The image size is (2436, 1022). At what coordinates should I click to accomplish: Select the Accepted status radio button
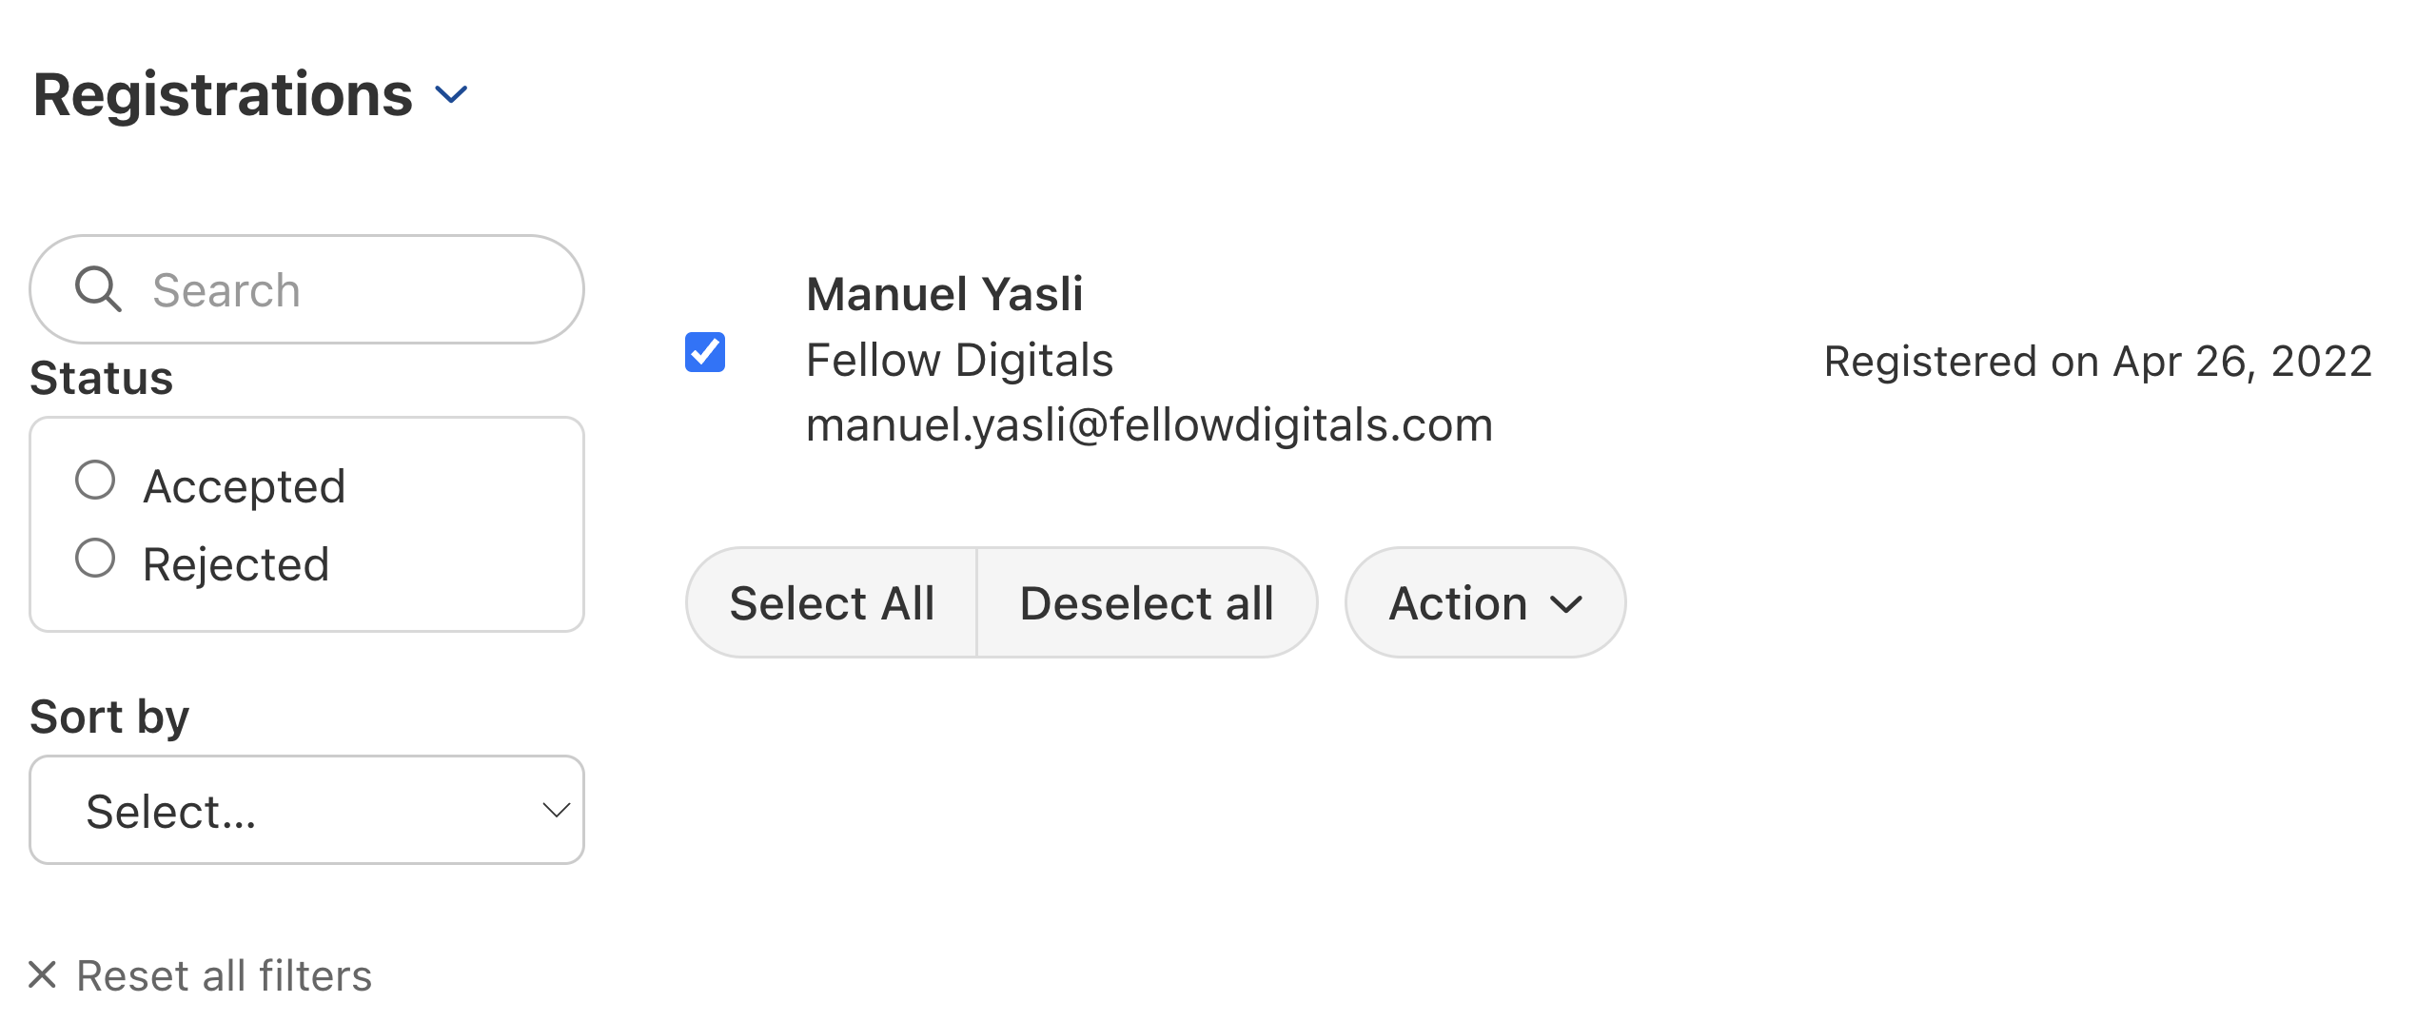pos(95,481)
